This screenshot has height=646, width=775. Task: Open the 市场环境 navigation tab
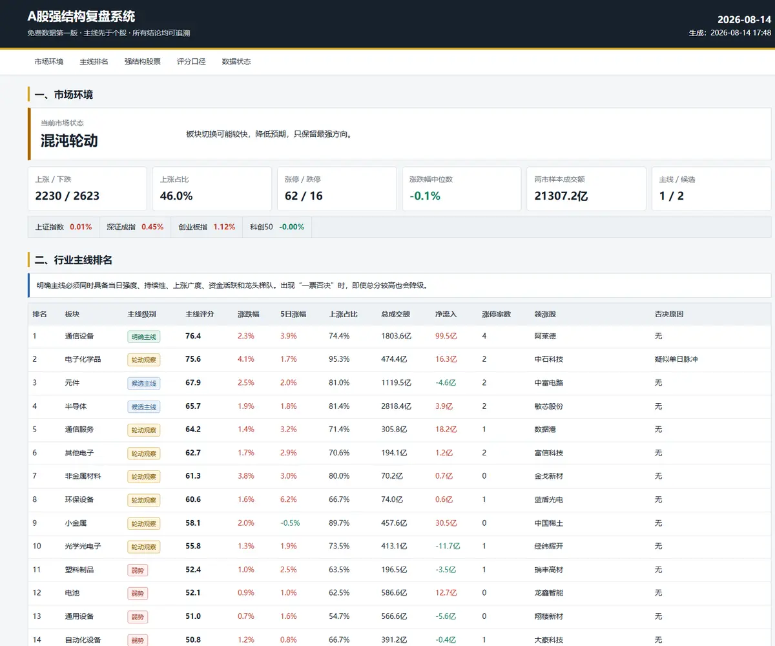pos(49,62)
